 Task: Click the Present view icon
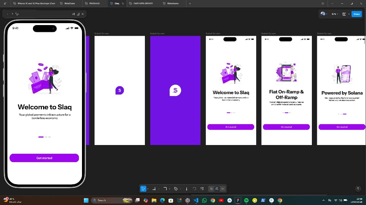pyautogui.click(x=344, y=14)
